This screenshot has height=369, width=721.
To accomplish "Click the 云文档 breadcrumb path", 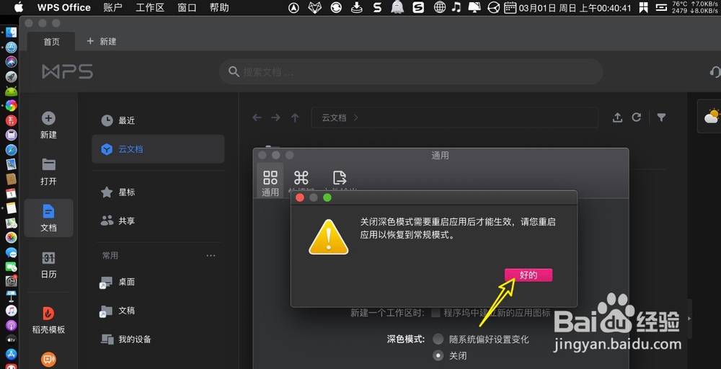I will (333, 117).
